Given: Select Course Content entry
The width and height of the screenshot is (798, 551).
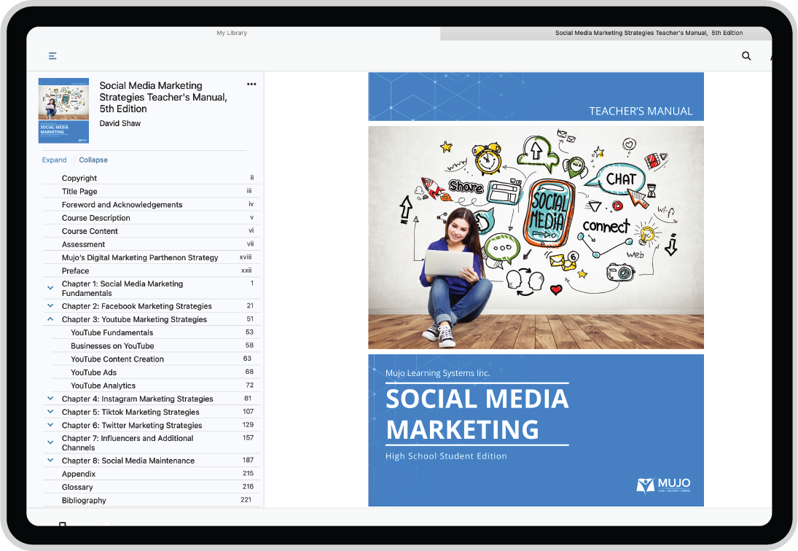Looking at the screenshot, I should (152, 231).
